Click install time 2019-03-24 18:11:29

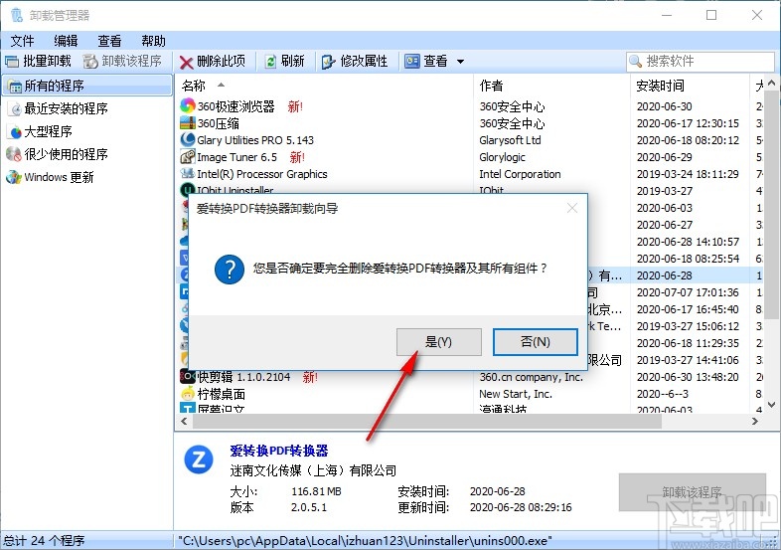click(x=688, y=174)
